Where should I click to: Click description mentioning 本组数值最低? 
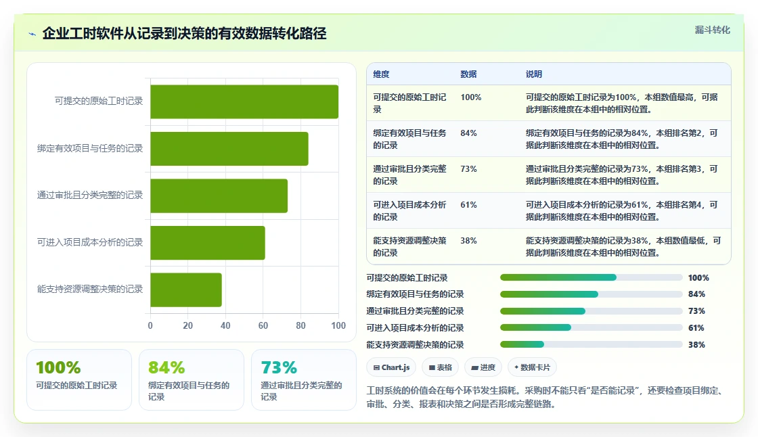(x=623, y=246)
